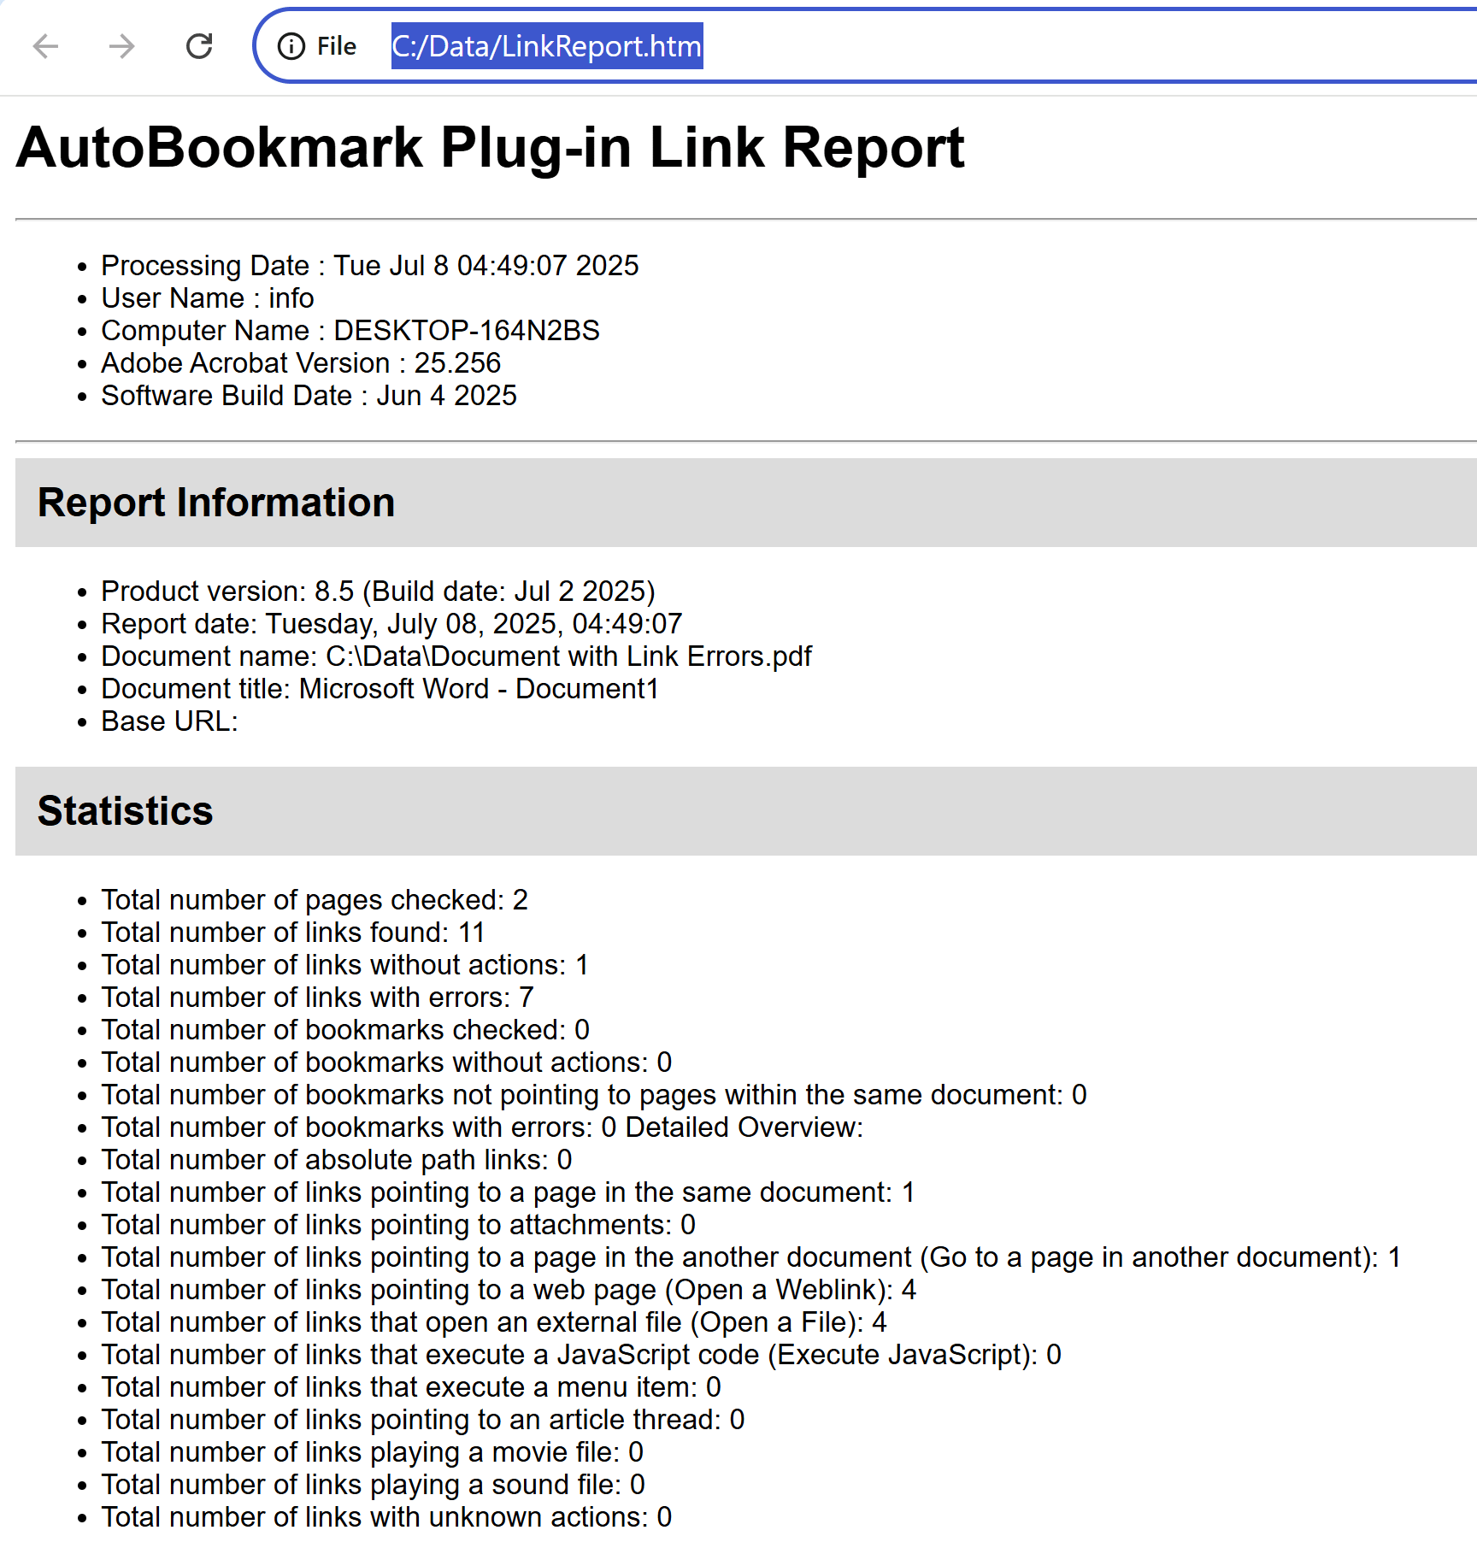1477x1542 pixels.
Task: Click the Document title: Microsoft Word line
Action: pyautogui.click(x=380, y=689)
